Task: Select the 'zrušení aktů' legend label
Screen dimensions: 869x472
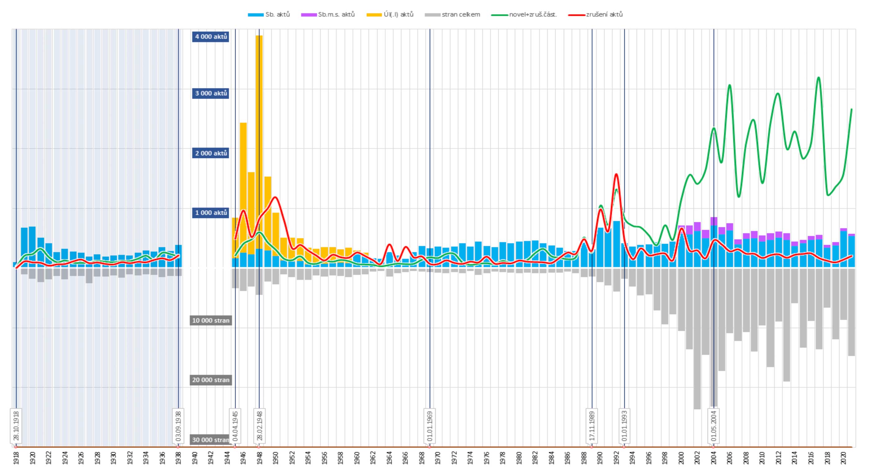Action: (604, 15)
